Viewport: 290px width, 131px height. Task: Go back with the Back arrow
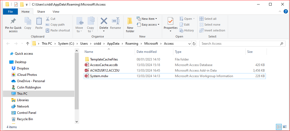pos(8,44)
